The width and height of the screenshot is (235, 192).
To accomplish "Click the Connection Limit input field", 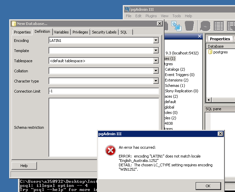I will [x=104, y=91].
